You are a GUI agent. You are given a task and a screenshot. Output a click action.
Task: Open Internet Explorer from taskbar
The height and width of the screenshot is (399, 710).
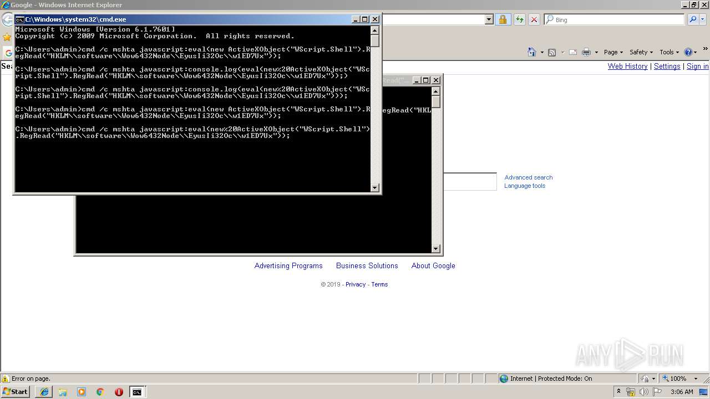point(44,392)
